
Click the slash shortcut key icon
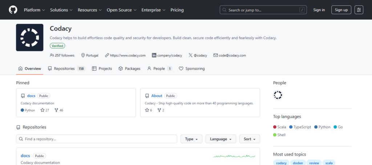pyautogui.click(x=302, y=10)
